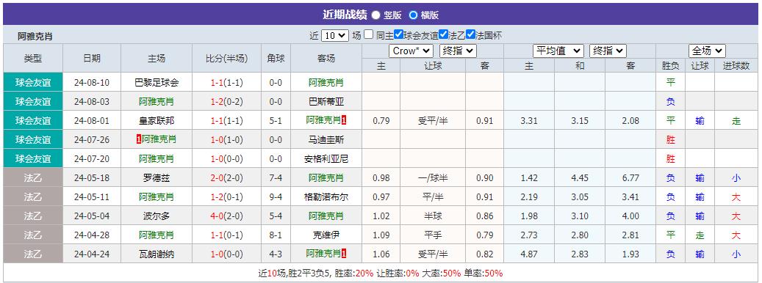Click the odds value 6.77
Image resolution: width=762 pixels, height=283 pixels.
point(630,178)
